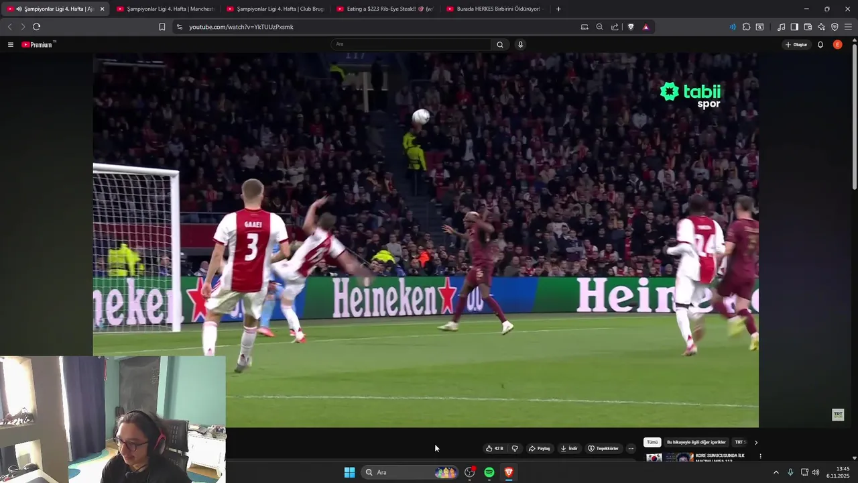Viewport: 858px width, 483px height.
Task: Open YouTube notifications bell
Action: pos(820,45)
